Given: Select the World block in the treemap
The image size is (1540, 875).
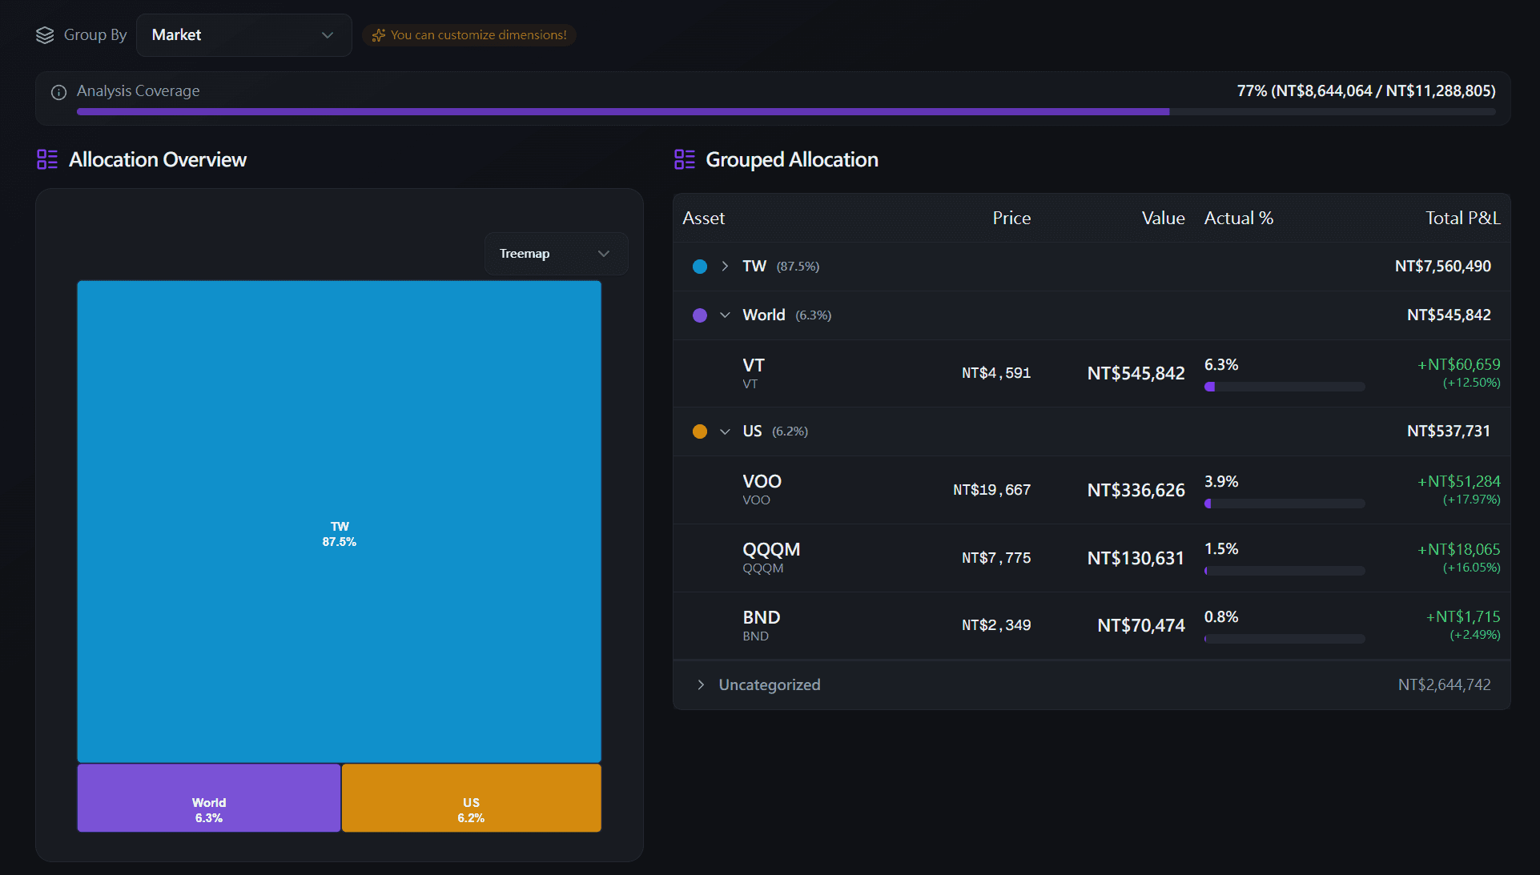Looking at the screenshot, I should coord(209,798).
